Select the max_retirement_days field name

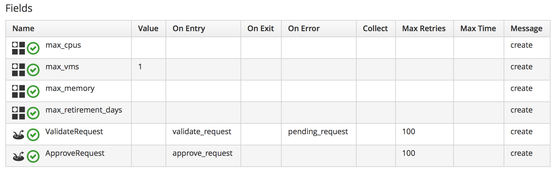[x=84, y=110]
